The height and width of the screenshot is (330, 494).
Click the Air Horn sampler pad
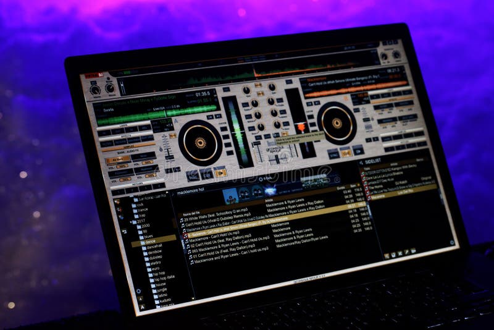(118, 160)
